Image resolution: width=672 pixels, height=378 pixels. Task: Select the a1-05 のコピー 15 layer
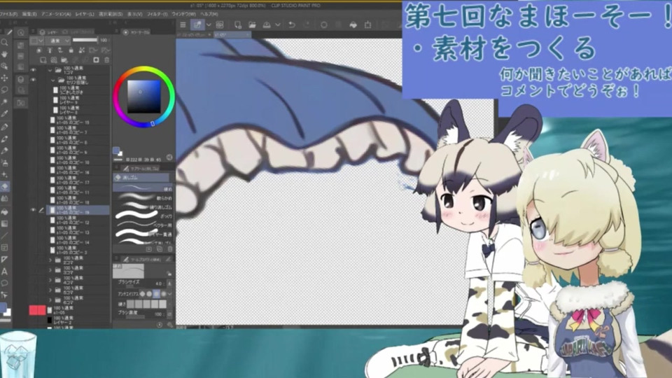pyautogui.click(x=78, y=120)
